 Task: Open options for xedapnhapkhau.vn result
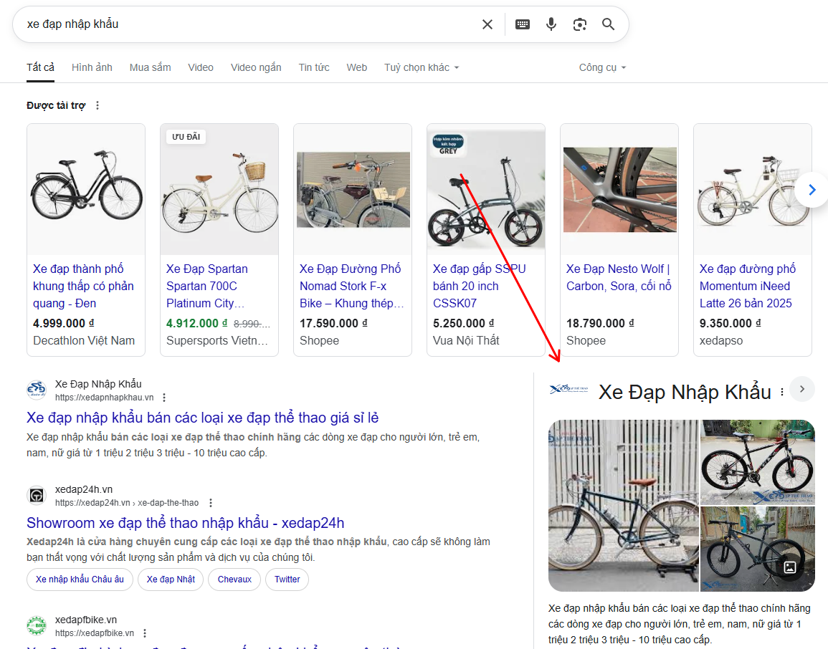164,398
